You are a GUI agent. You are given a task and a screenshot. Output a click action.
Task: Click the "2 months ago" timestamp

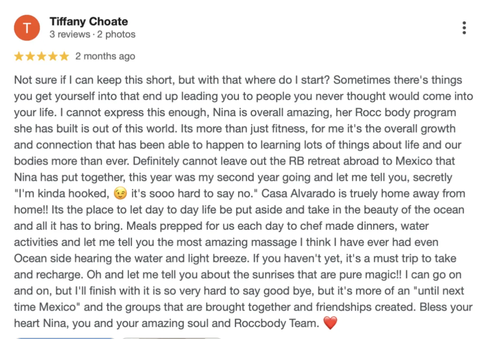105,56
